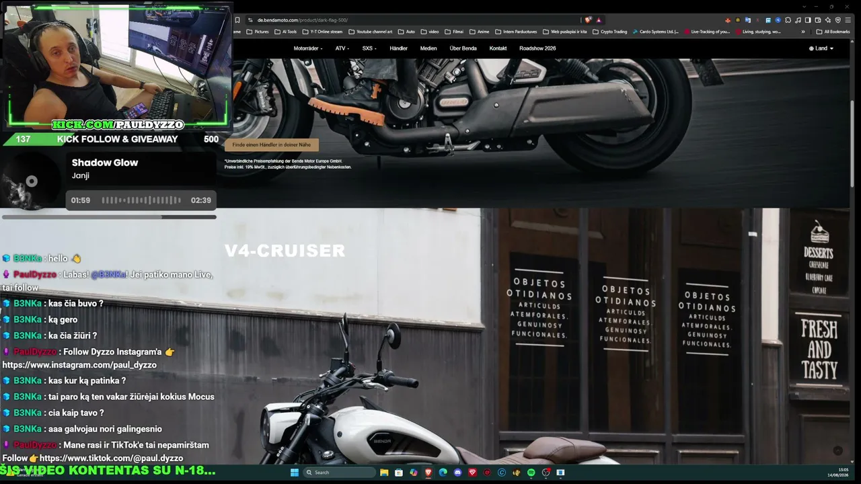The height and width of the screenshot is (484, 861).
Task: Click the @B3NKa mention in chat
Action: pyautogui.click(x=108, y=274)
